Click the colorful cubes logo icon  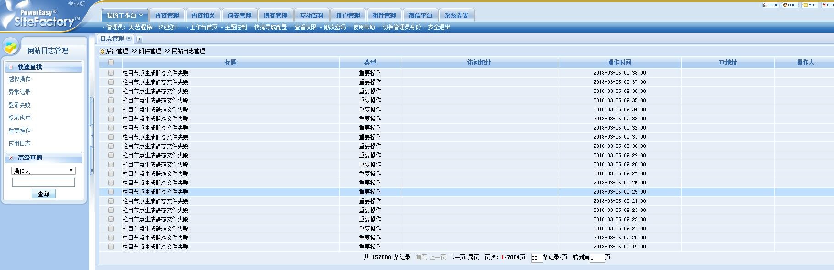(x=11, y=47)
